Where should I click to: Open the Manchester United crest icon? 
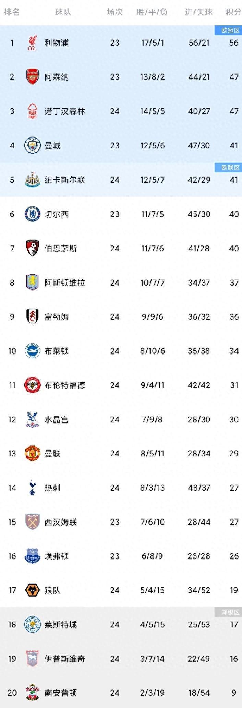click(x=33, y=453)
